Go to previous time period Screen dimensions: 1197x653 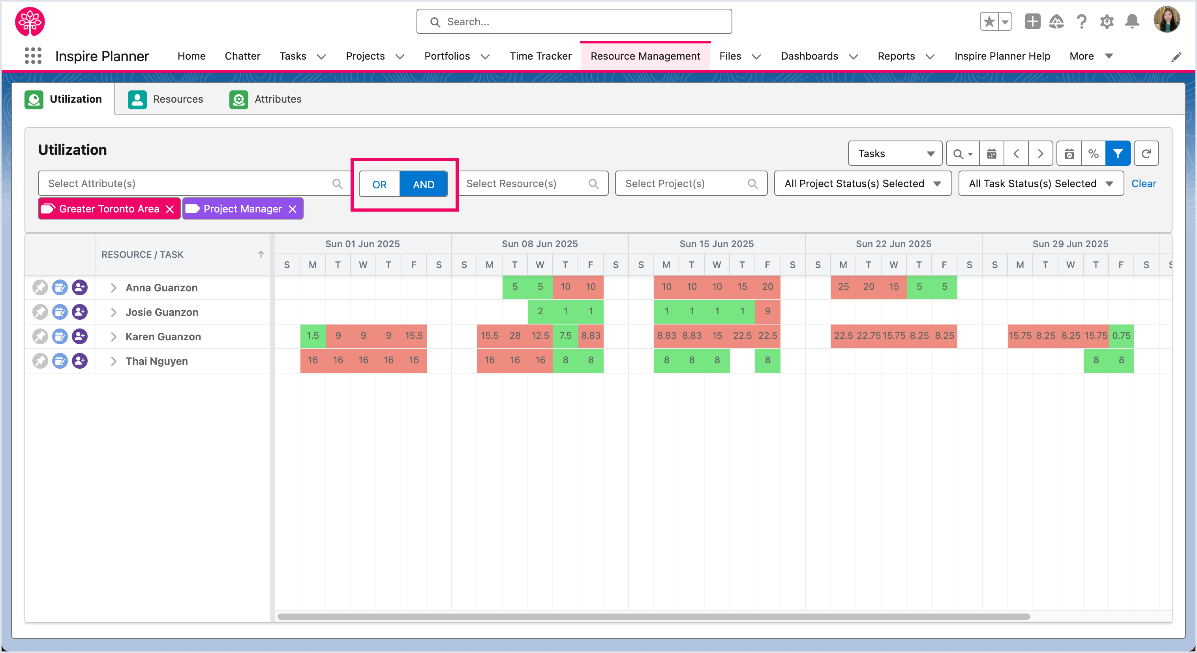pyautogui.click(x=1016, y=154)
